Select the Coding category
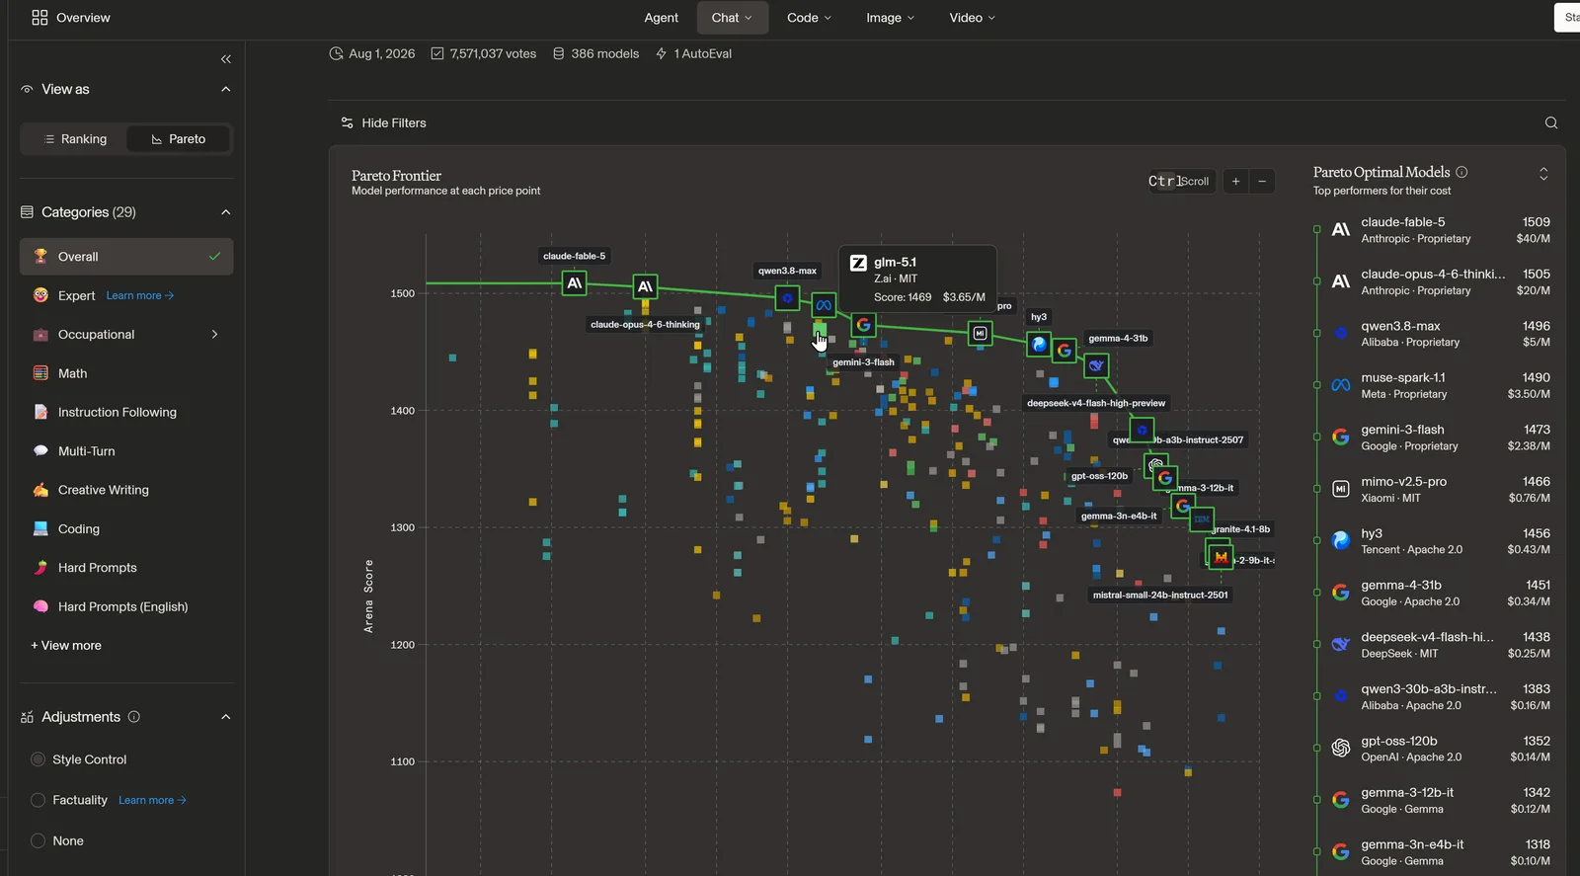This screenshot has height=876, width=1580. [126, 529]
